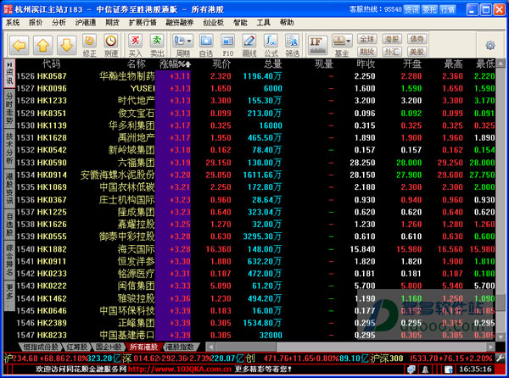Switch to the 红筹股 bottom tab
This screenshot has height=378, width=509.
point(76,347)
